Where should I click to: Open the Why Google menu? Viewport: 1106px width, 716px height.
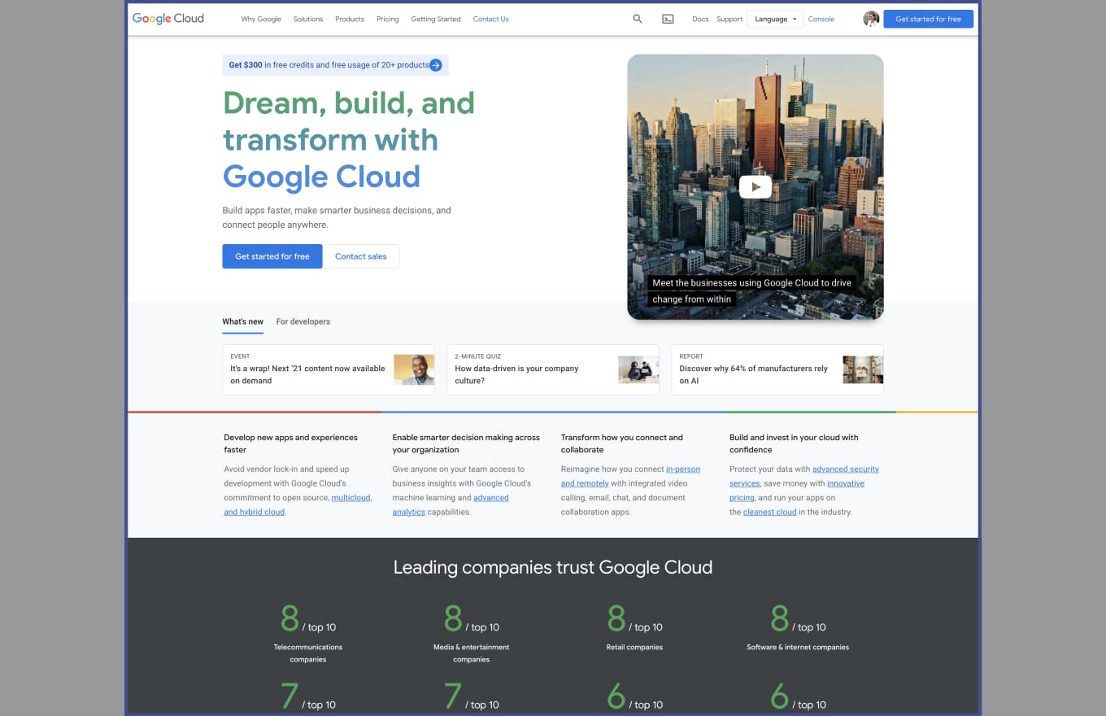(261, 19)
